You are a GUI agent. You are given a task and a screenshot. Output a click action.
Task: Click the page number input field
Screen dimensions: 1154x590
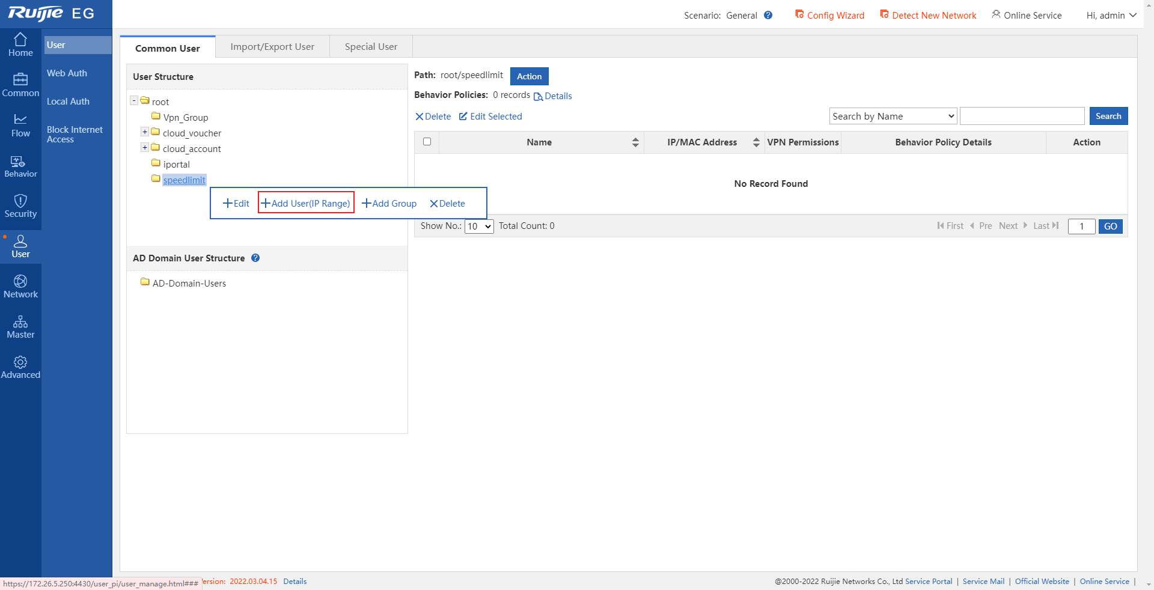click(x=1081, y=227)
